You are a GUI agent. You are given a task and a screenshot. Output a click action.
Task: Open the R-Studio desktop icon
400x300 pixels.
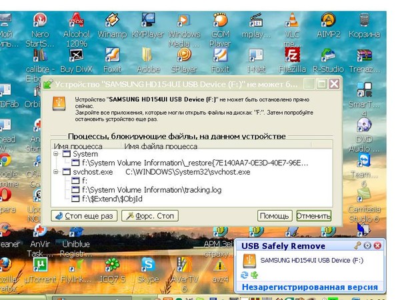click(328, 61)
